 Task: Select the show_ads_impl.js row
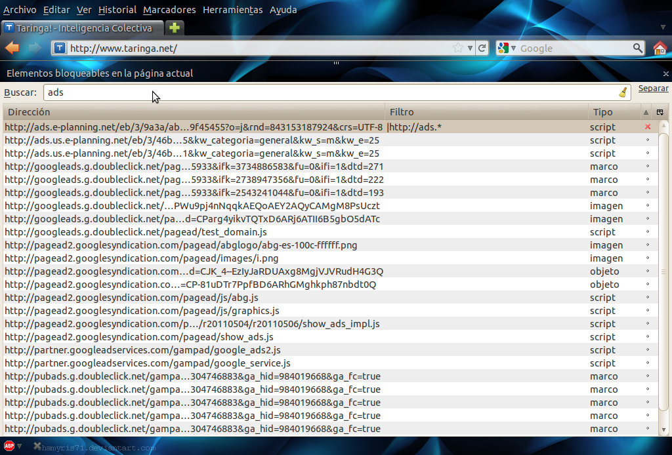click(x=331, y=324)
